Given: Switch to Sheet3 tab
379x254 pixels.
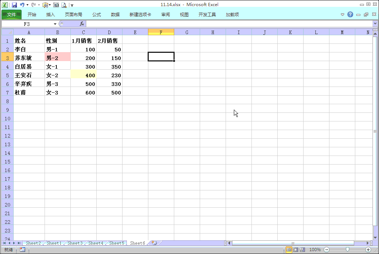Looking at the screenshot, I should (x=75, y=243).
